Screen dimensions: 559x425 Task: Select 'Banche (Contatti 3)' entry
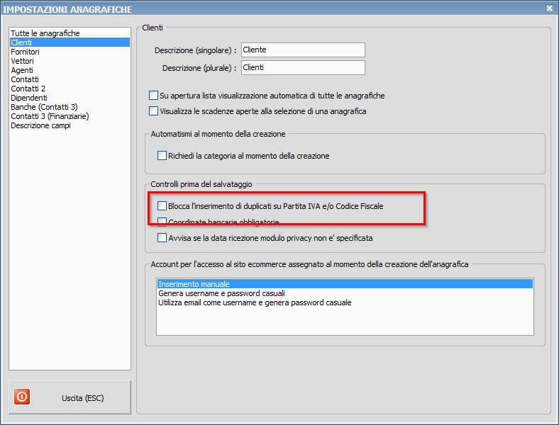click(44, 107)
